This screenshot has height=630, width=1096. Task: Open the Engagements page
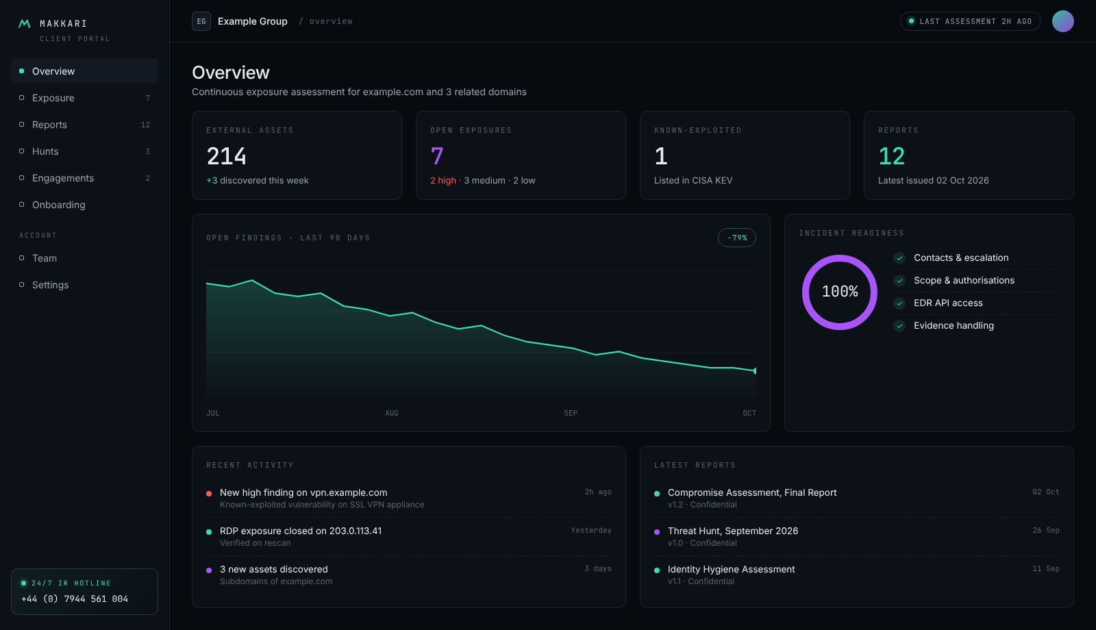pyautogui.click(x=84, y=178)
